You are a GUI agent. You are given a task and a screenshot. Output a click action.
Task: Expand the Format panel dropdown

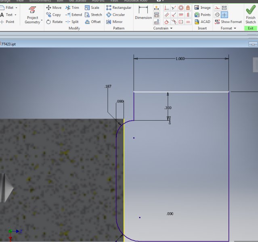point(234,28)
